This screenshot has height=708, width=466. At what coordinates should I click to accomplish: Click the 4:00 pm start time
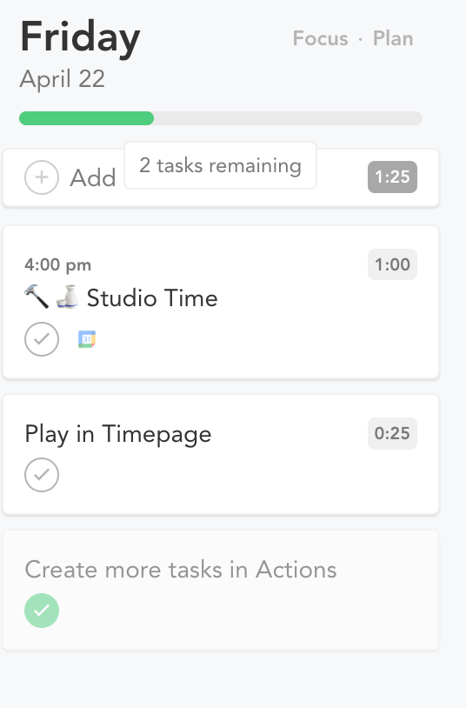57,264
